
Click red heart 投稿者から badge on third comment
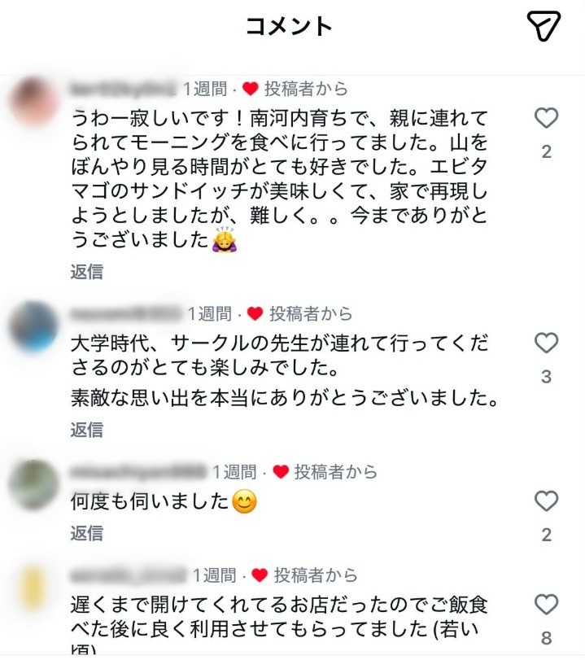[325, 472]
